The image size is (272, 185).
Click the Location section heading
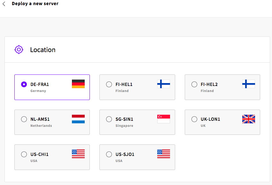pos(43,50)
